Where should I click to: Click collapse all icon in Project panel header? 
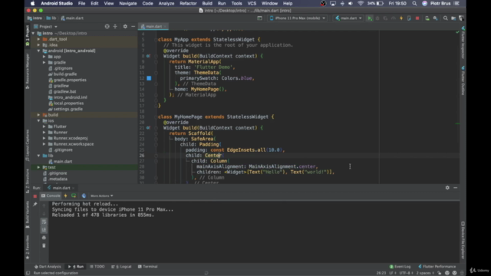point(115,27)
